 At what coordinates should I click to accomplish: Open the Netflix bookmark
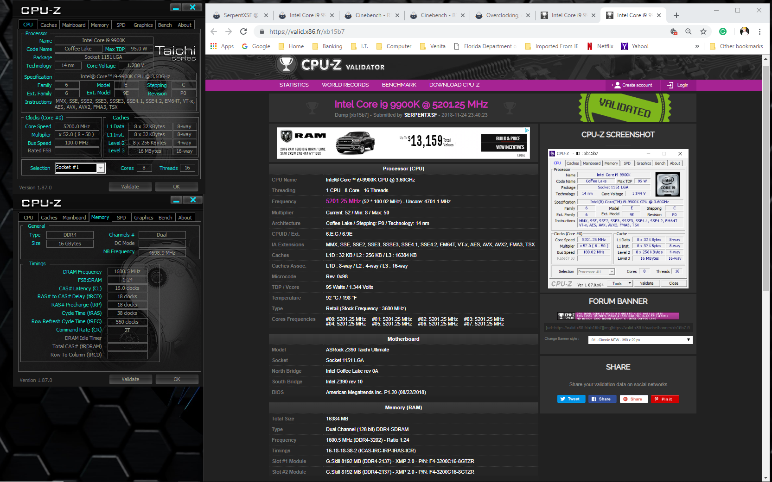click(600, 46)
